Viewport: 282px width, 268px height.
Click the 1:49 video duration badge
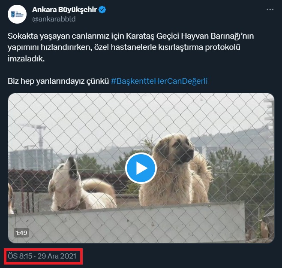[21, 233]
